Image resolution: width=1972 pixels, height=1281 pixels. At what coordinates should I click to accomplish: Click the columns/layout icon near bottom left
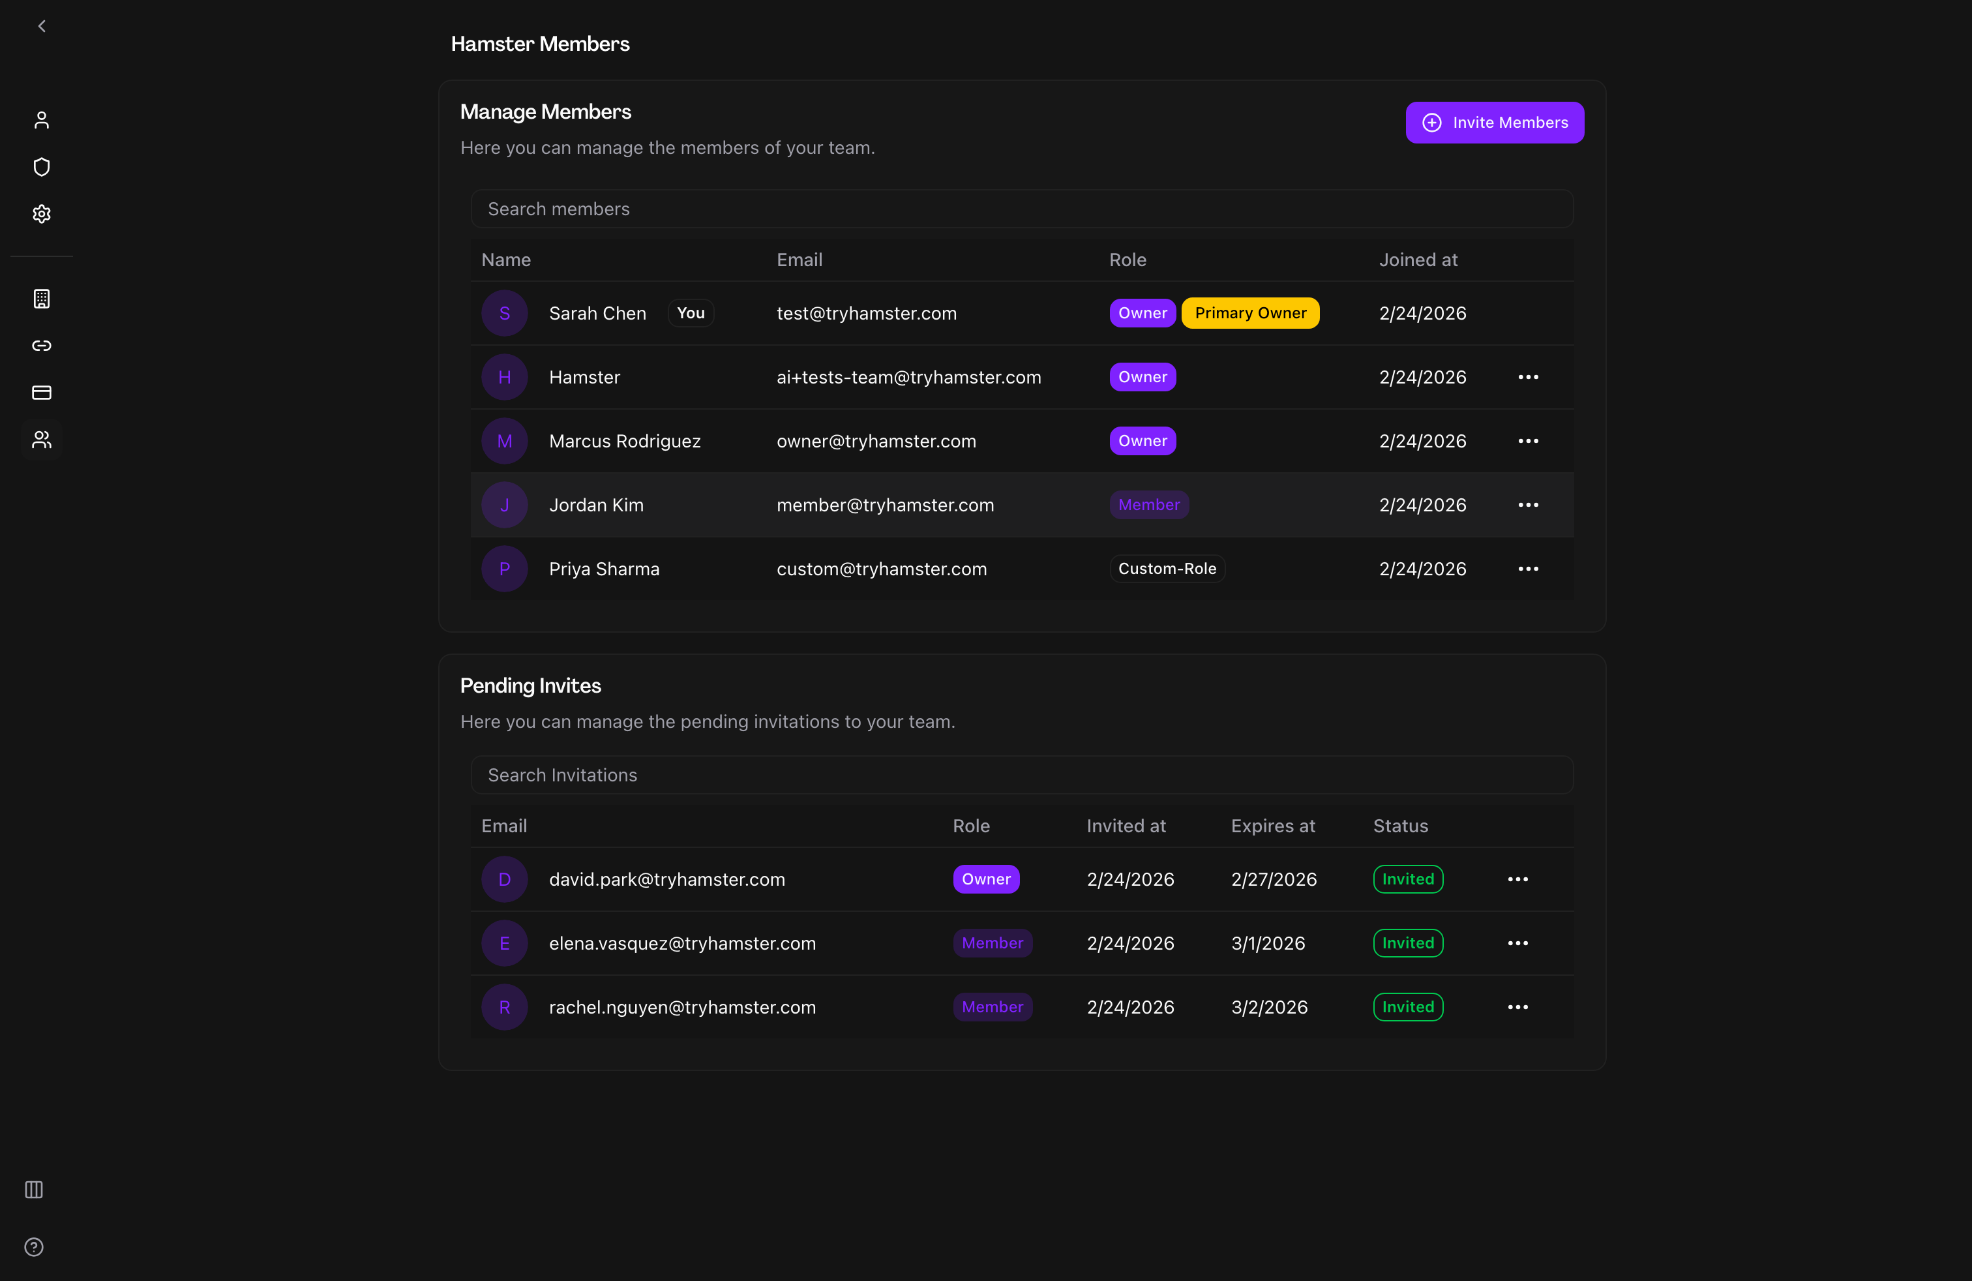[x=33, y=1190]
